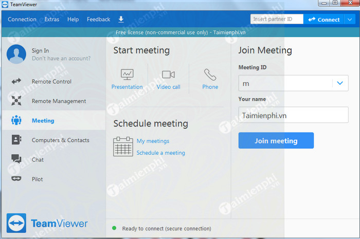Click the Video call camera icon
The image size is (360, 239).
click(x=168, y=75)
